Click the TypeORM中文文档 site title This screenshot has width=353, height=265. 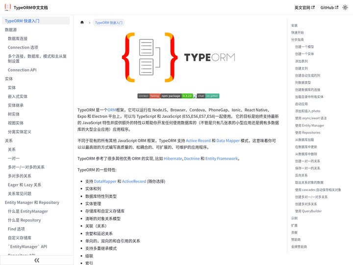pos(30,7)
